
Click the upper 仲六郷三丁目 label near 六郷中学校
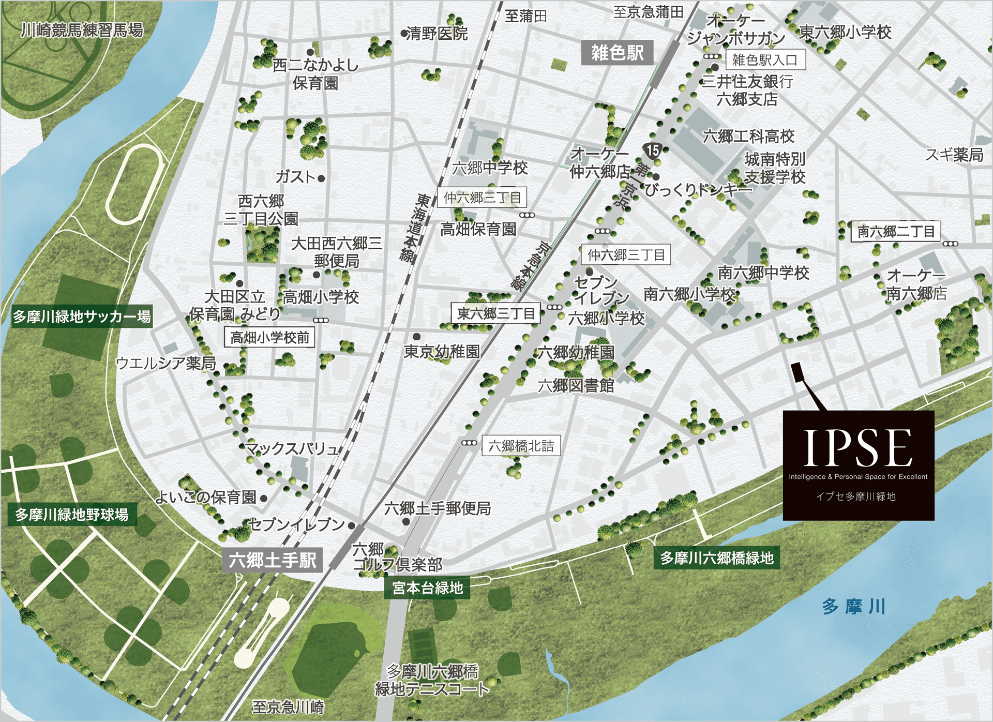click(x=483, y=197)
